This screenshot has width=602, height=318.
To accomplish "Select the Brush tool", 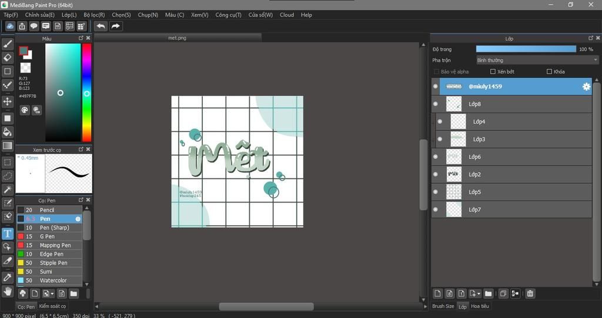I will coord(7,44).
